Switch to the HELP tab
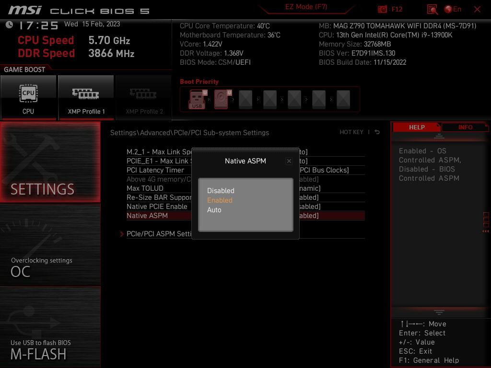 417,127
